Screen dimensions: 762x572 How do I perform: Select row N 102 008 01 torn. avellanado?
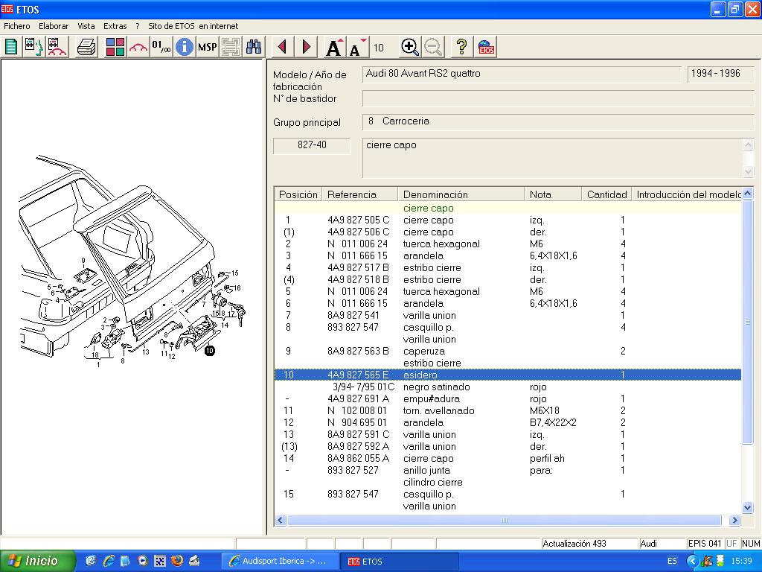[508, 411]
